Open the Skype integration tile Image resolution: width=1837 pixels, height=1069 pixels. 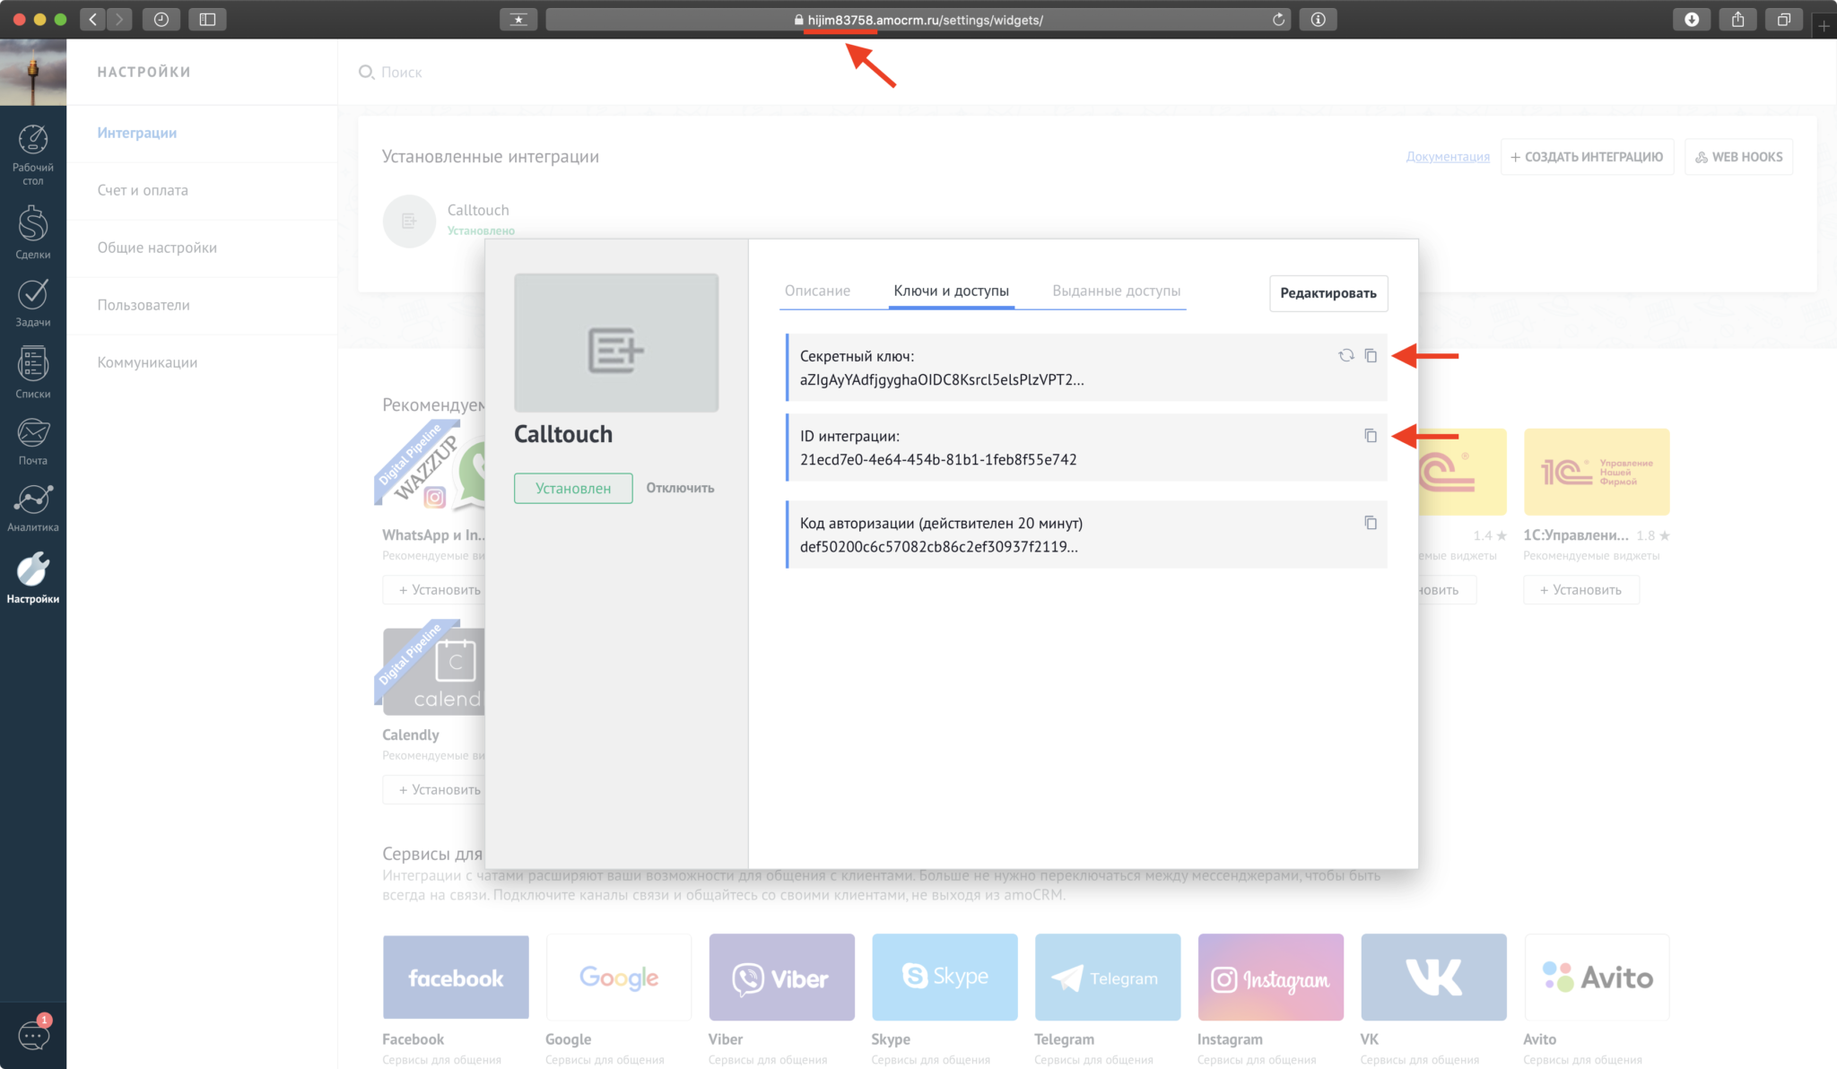tap(945, 977)
